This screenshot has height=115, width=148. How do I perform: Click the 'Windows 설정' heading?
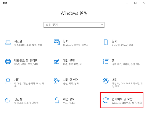click(x=74, y=13)
